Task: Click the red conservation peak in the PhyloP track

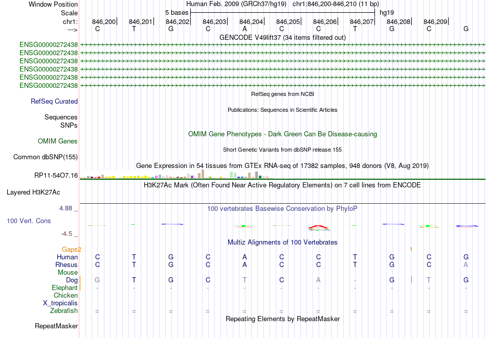Action: 318,227
